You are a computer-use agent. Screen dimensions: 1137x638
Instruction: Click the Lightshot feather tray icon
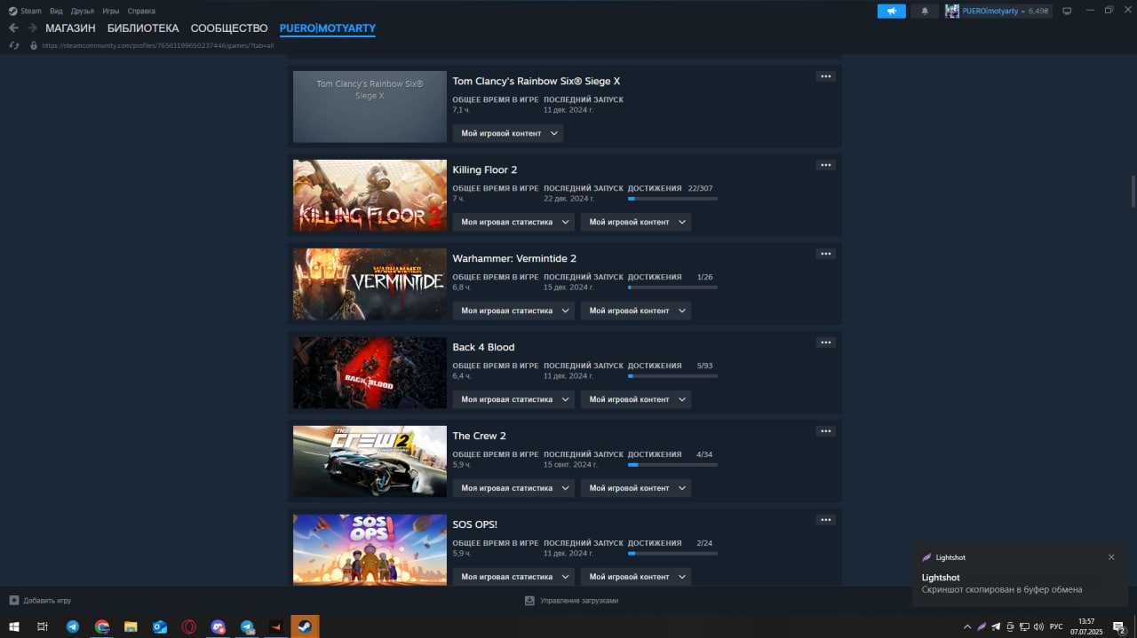tap(982, 626)
